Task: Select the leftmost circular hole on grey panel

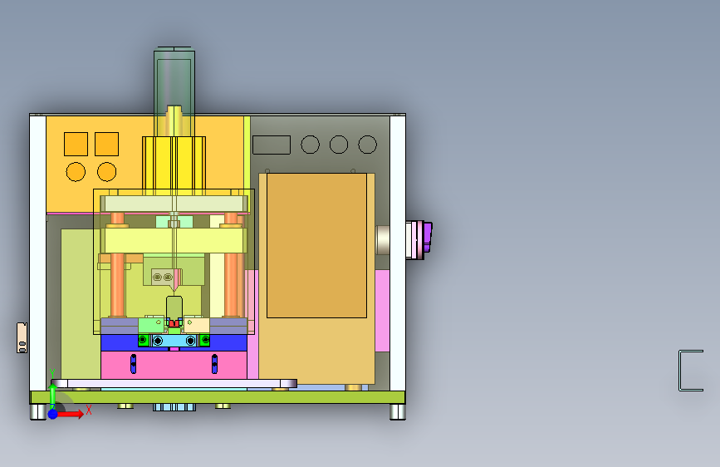Action: (310, 145)
